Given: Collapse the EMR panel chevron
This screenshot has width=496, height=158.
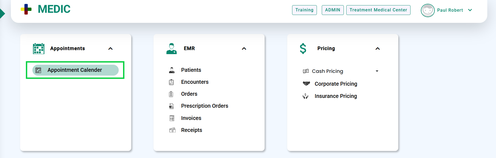Looking at the screenshot, I should (x=244, y=49).
